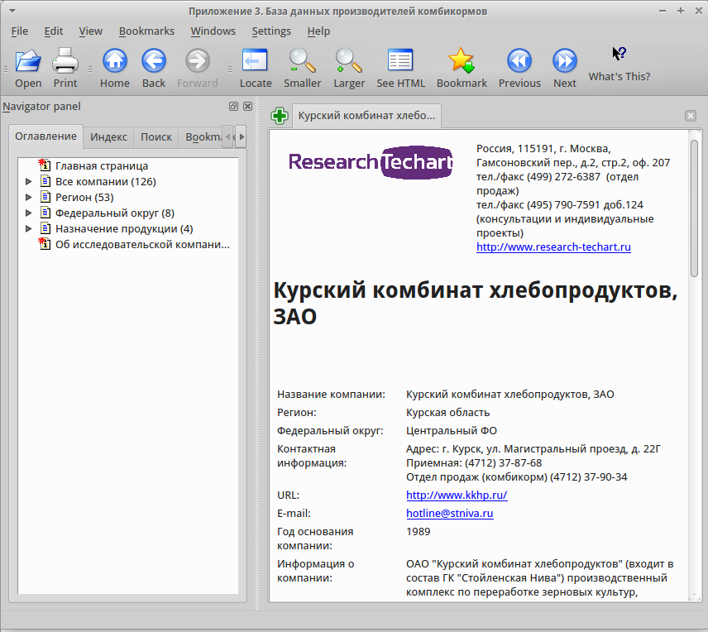Expand Федеральный округ (8) tree node
The width and height of the screenshot is (708, 632).
pyautogui.click(x=28, y=213)
